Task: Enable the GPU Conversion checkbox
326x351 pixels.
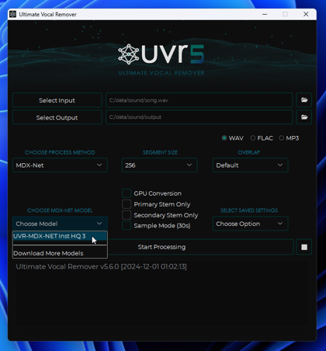Action: [127, 193]
